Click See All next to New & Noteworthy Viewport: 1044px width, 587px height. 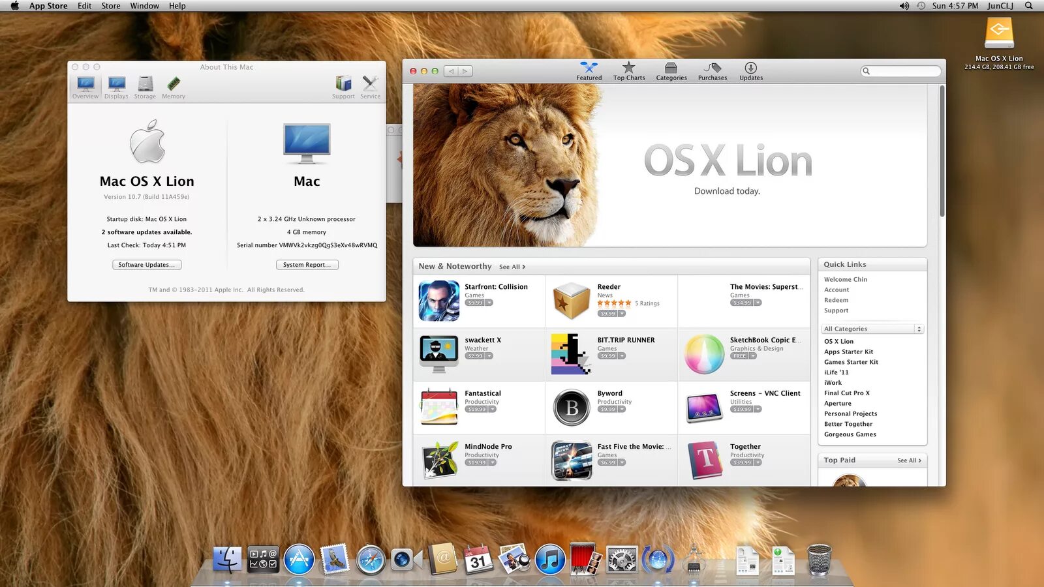point(512,267)
